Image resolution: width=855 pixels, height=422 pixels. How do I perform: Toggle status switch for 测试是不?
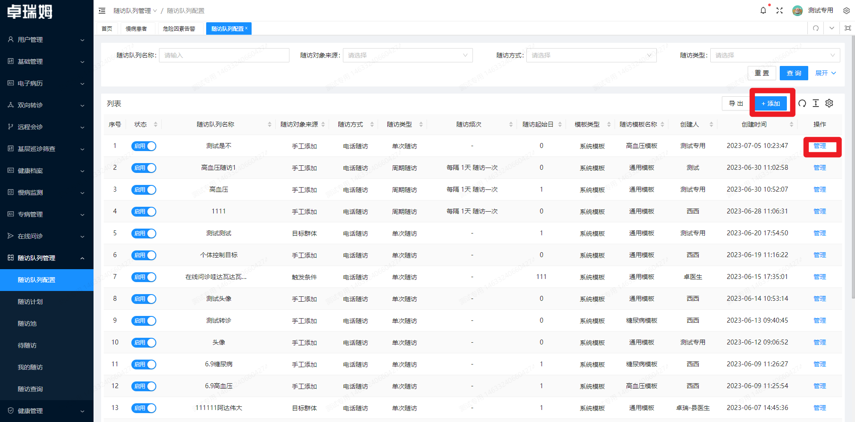point(143,146)
